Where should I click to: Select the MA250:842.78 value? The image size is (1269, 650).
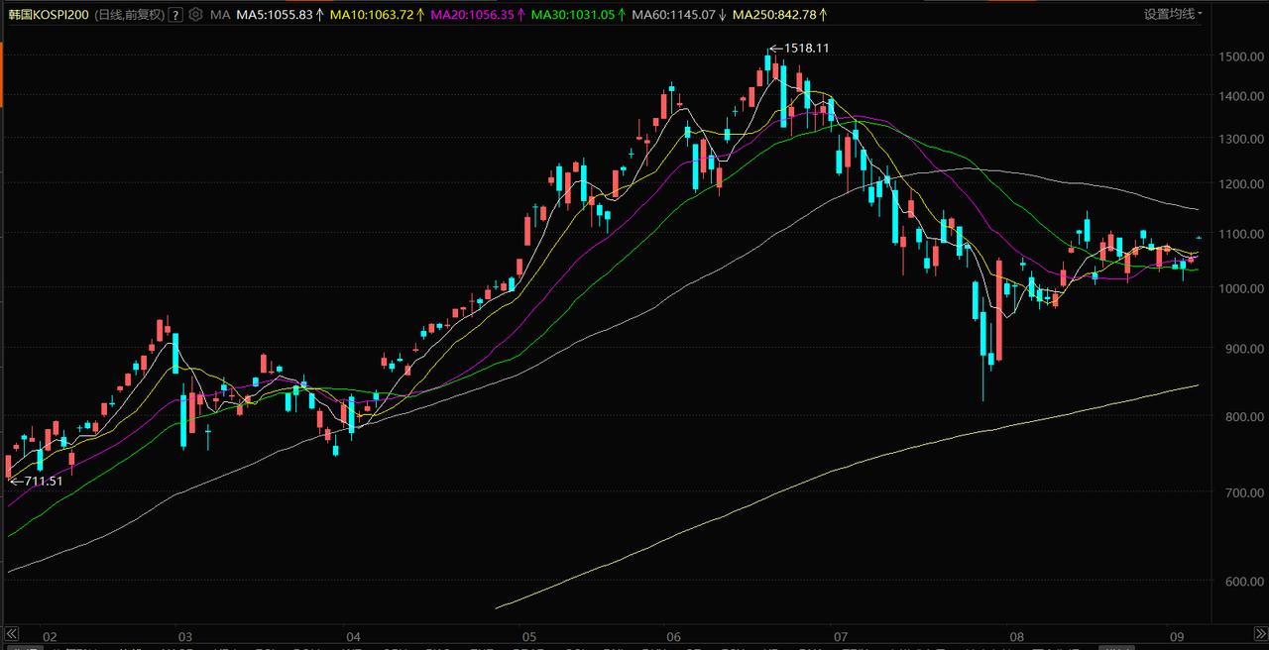[775, 15]
